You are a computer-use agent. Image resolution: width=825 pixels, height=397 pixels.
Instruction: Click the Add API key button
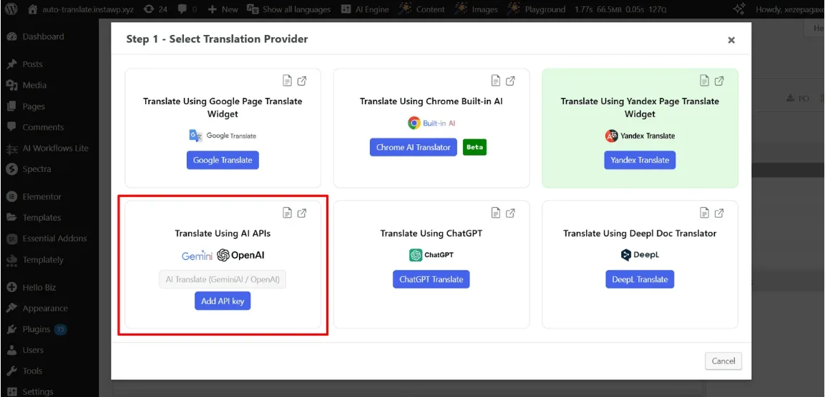click(223, 301)
